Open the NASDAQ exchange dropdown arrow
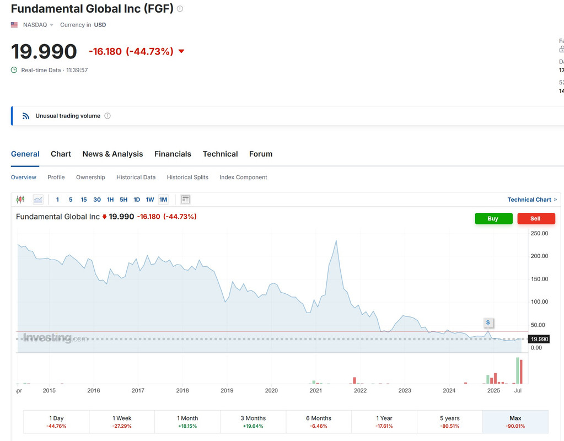 click(x=51, y=25)
